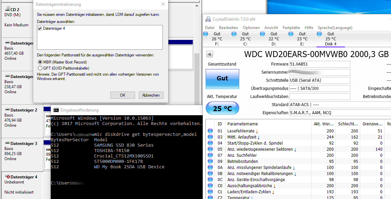Open the Hilfe menu
This screenshot has width=391, height=199.
(309, 28)
